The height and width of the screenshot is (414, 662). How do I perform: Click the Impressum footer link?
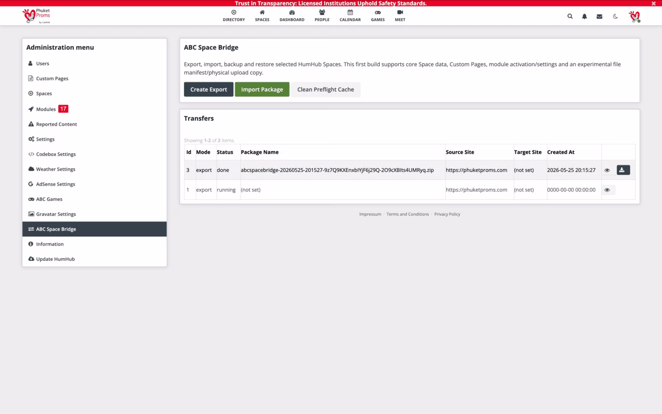point(370,214)
